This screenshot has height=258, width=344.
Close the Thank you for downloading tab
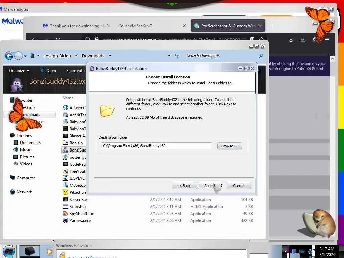tap(109, 26)
